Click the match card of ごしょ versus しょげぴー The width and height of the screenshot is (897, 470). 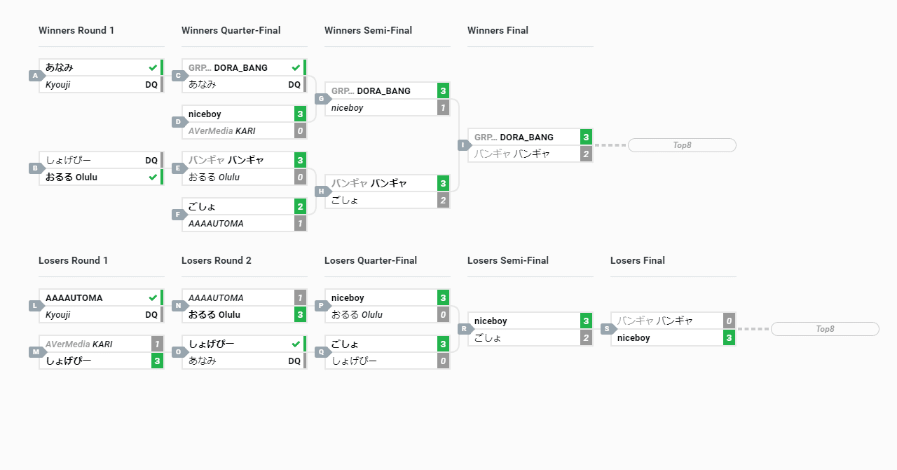(x=387, y=352)
